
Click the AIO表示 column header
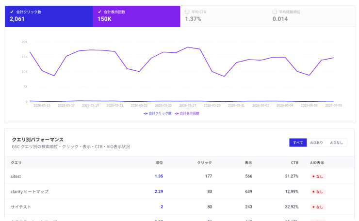[317, 163]
